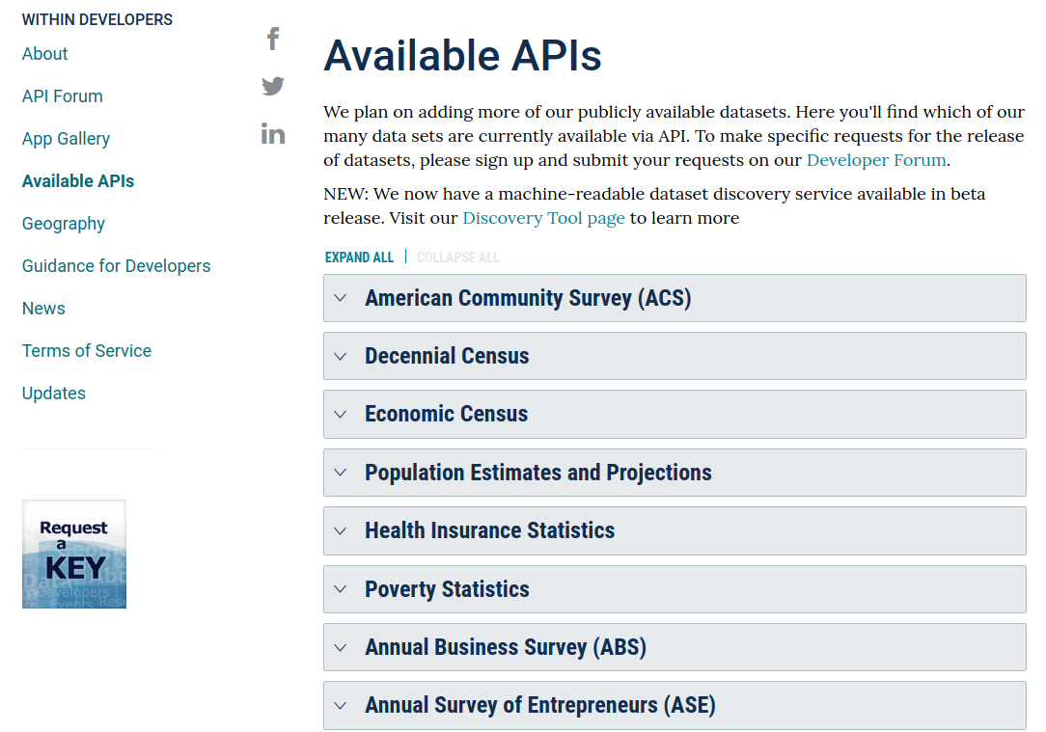1046x732 pixels.
Task: Click COLLAPSE ALL to close all sections
Action: point(458,257)
